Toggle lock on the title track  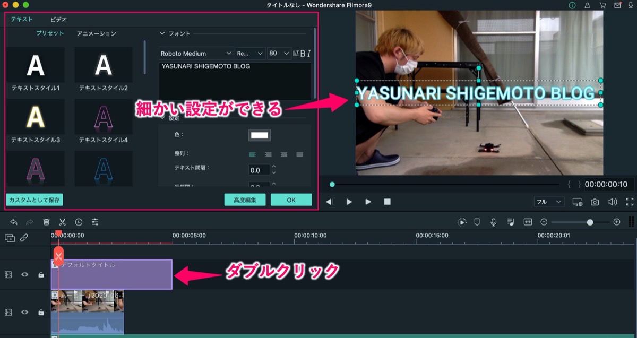pos(41,275)
